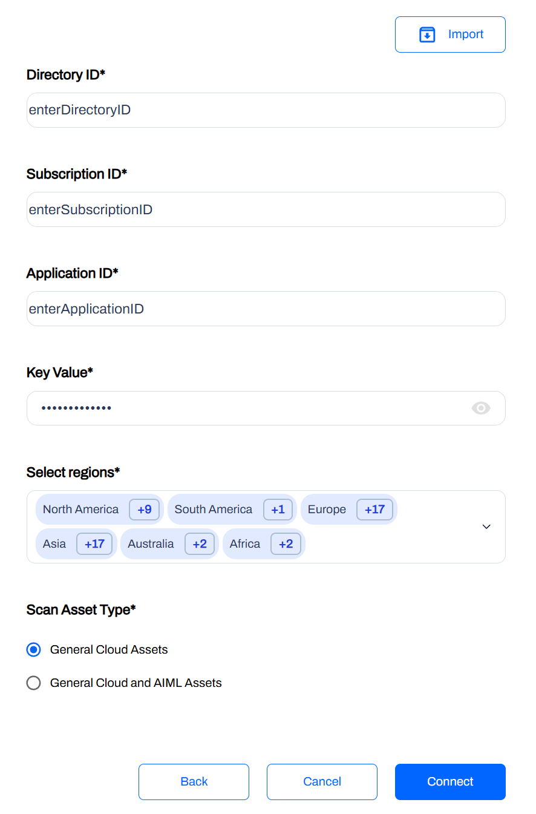Click the Connect button
This screenshot has height=814, width=536.
[450, 782]
